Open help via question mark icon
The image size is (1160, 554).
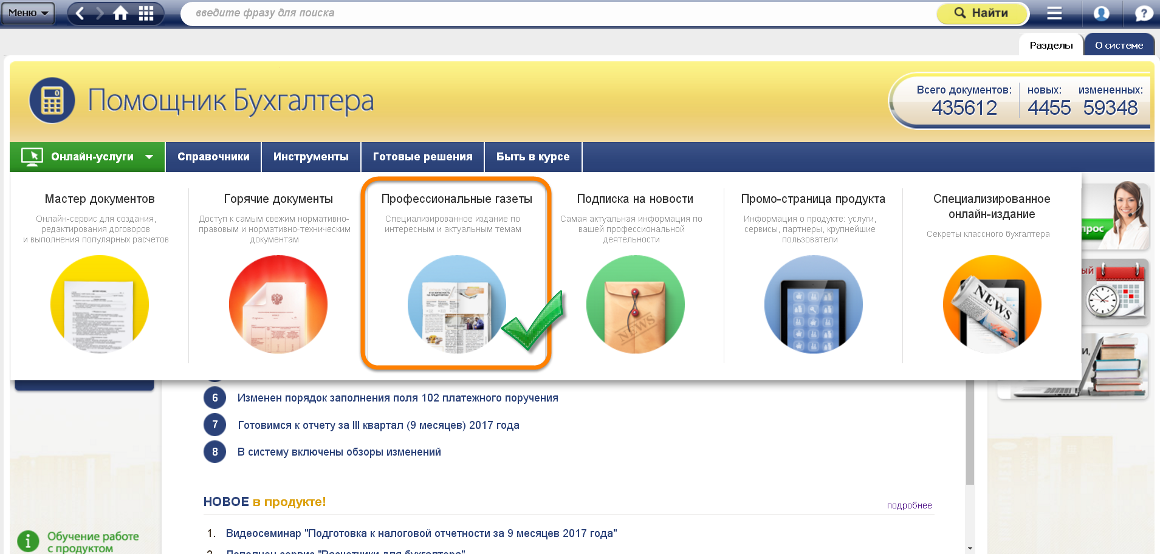(x=1143, y=13)
